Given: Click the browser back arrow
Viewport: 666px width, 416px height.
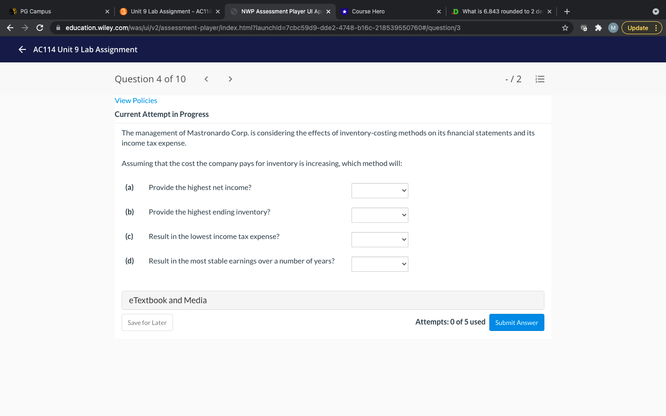Looking at the screenshot, I should tap(10, 28).
